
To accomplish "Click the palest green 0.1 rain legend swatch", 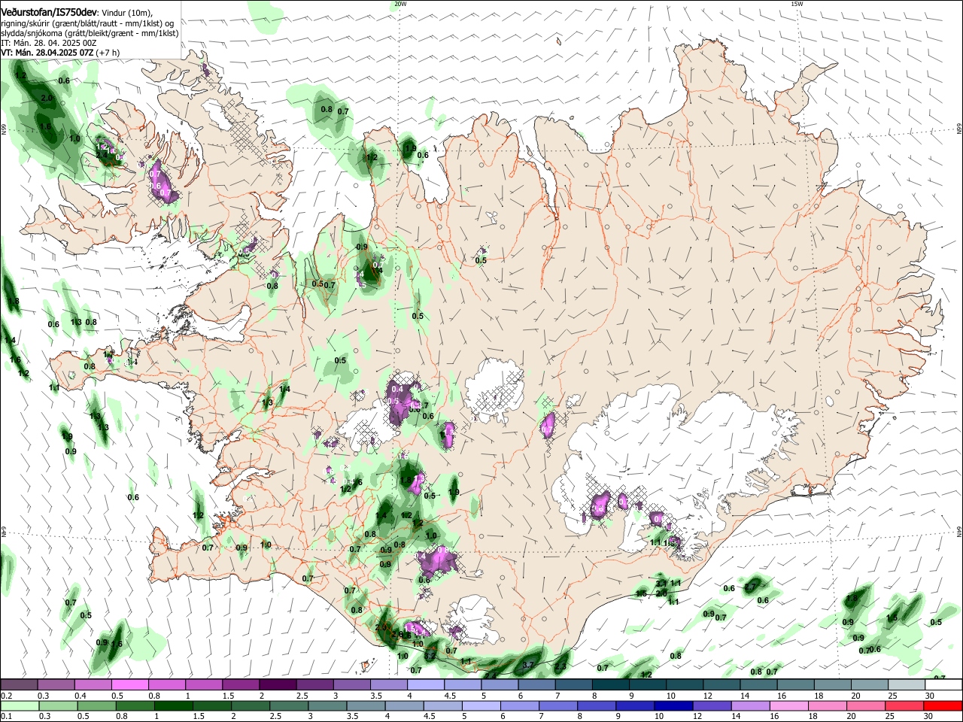I will 19,706.
